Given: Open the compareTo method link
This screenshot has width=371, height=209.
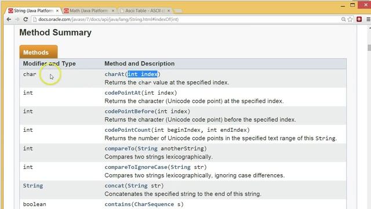Looking at the screenshot, I should point(119,149).
